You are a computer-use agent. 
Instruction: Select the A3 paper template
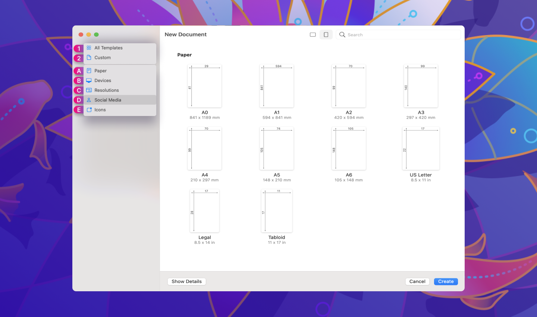tap(421, 92)
